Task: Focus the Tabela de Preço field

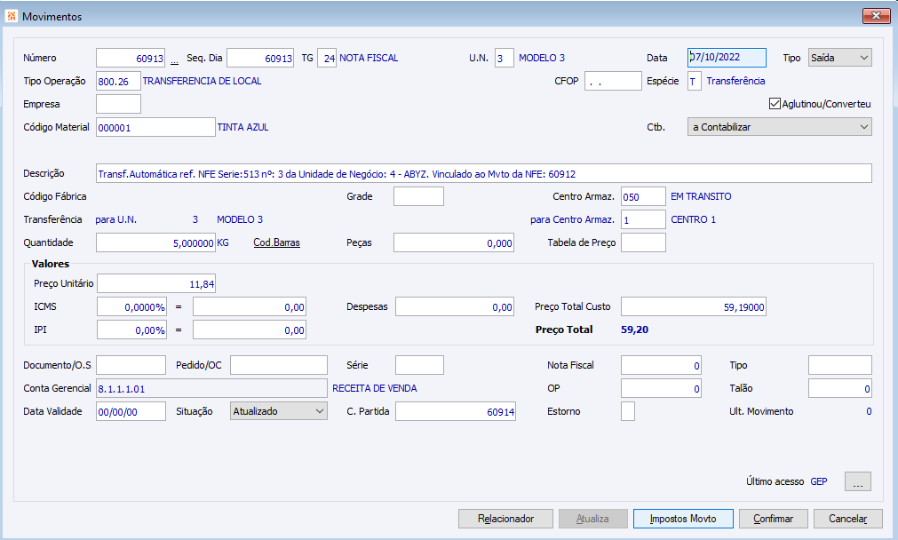Action: click(x=644, y=242)
